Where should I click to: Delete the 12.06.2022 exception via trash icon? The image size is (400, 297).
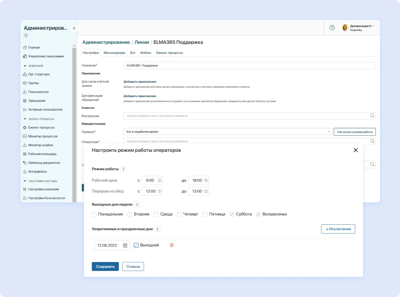pyautogui.click(x=172, y=245)
